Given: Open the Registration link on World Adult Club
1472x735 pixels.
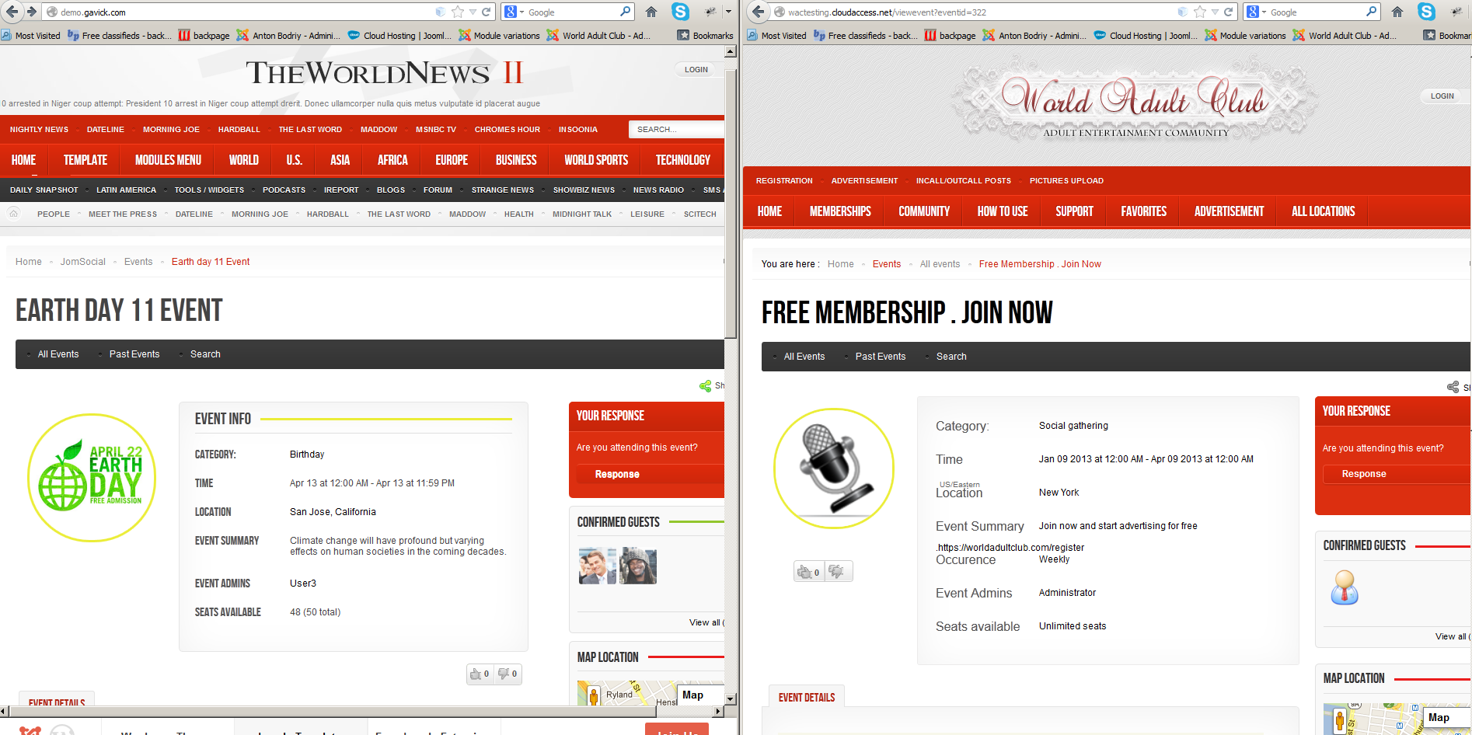Looking at the screenshot, I should coord(784,180).
